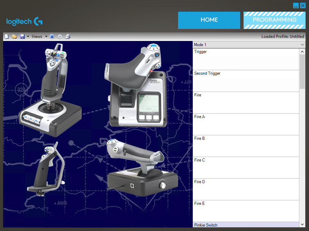Screen dimensions: 309x231
Task: Click the throttle with LCD display image
Action: [x=135, y=85]
